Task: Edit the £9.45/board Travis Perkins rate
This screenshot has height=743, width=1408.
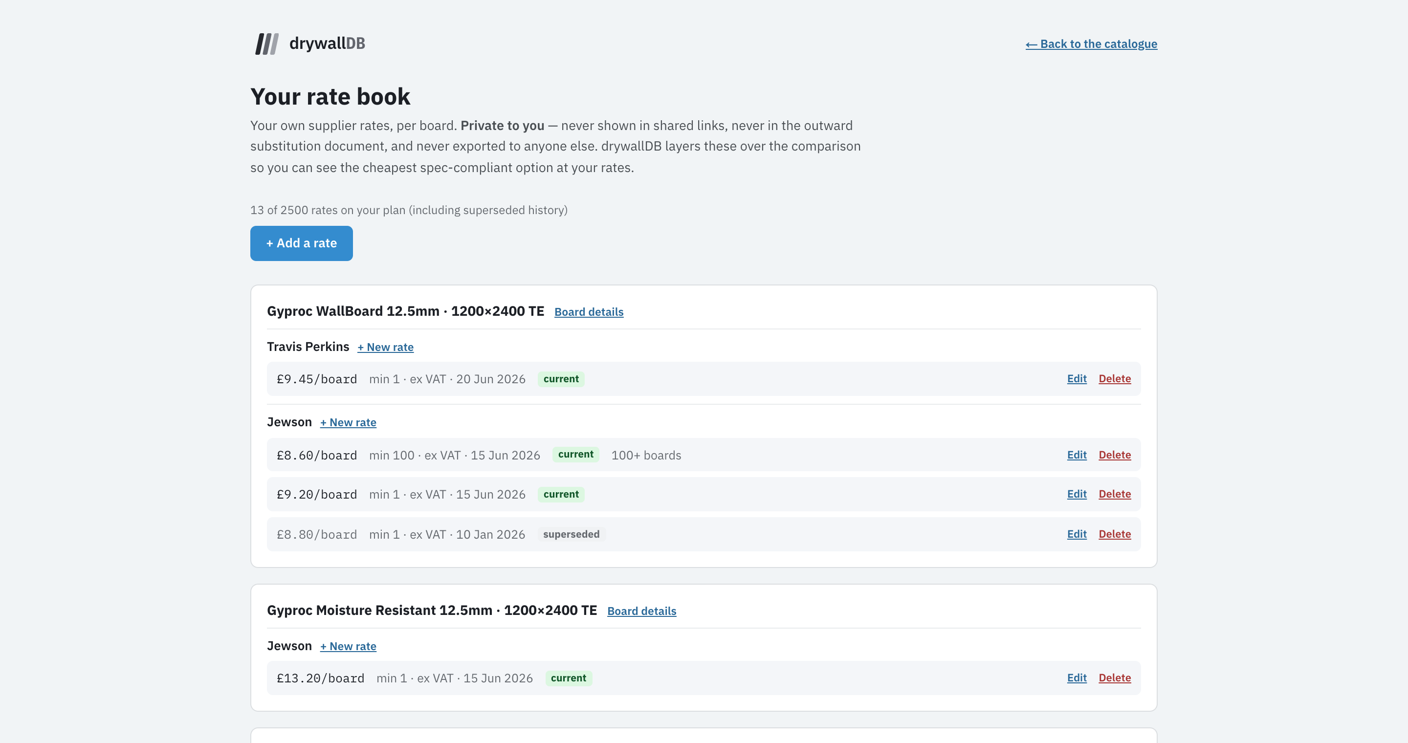Action: (1077, 379)
